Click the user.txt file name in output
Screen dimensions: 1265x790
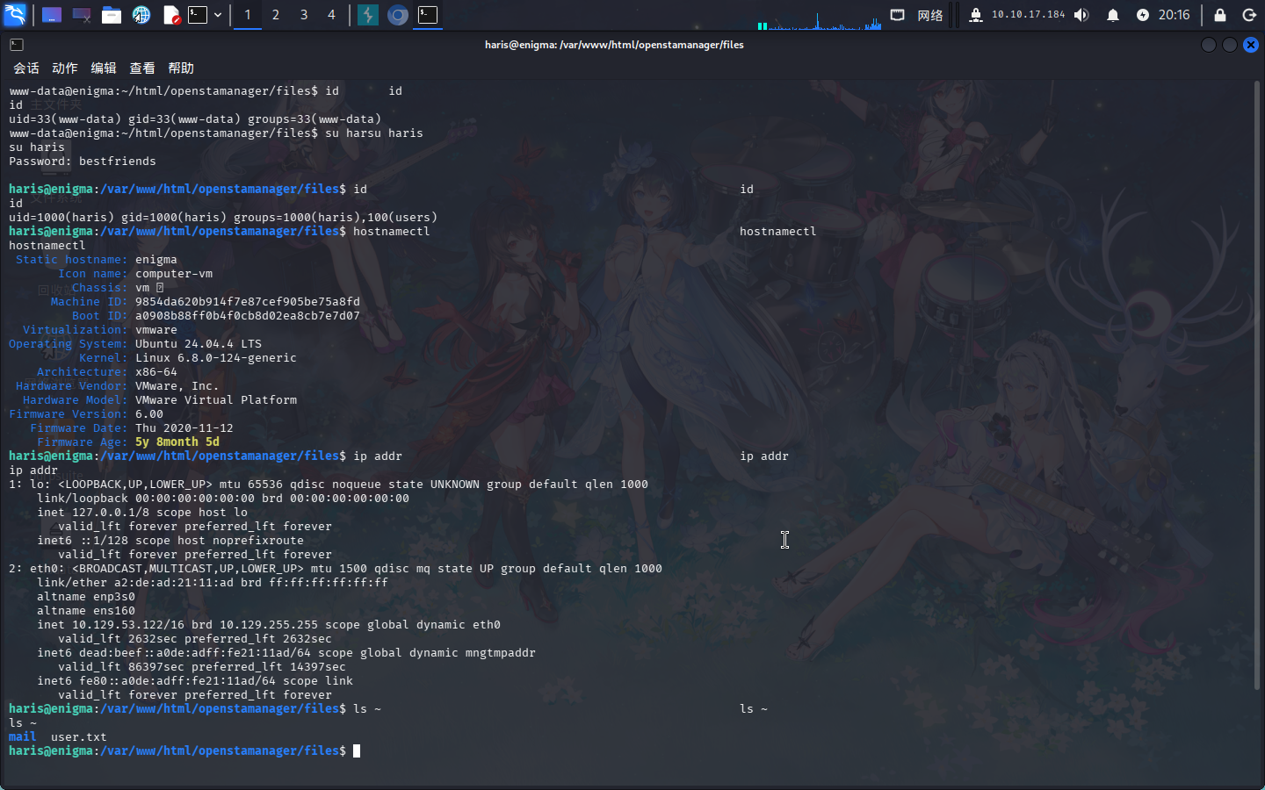point(79,737)
